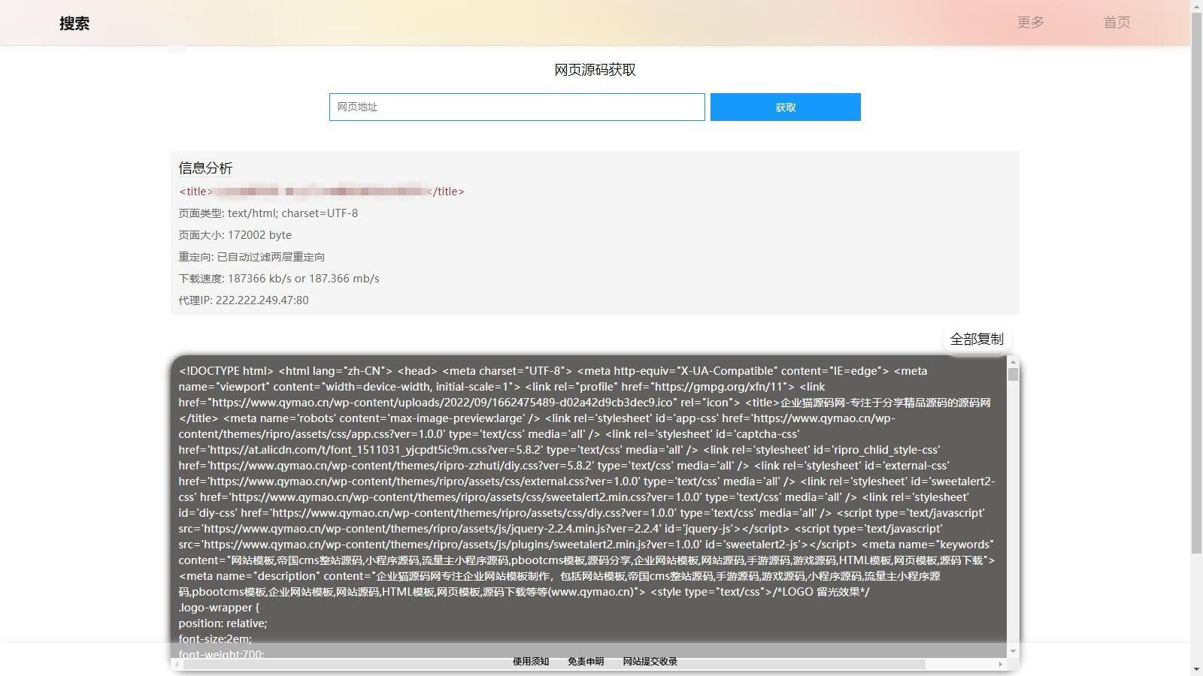Click the font-size:2em; line
The image size is (1203, 676).
[215, 639]
